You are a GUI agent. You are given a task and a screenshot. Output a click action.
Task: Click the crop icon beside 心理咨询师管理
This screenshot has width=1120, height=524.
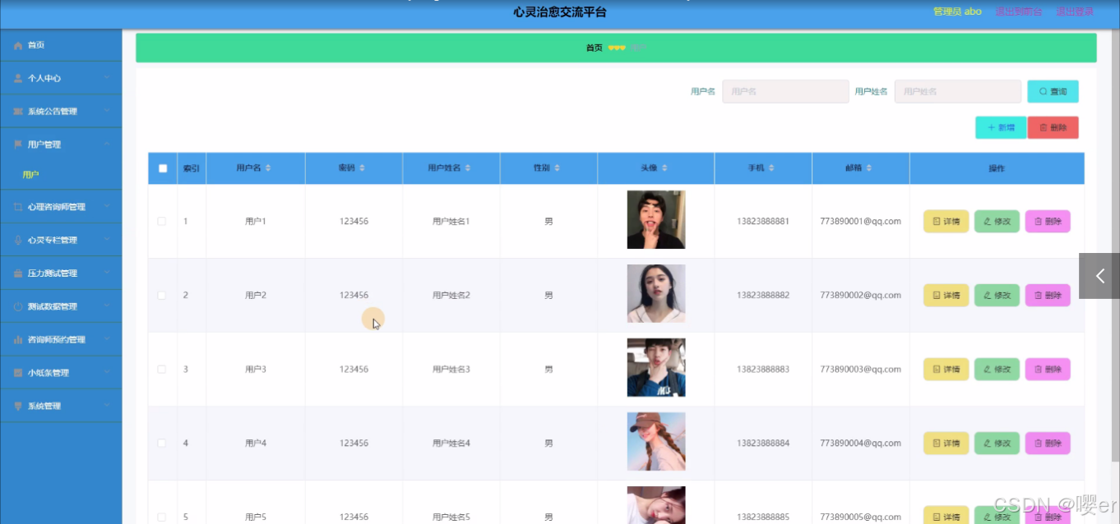pos(18,207)
